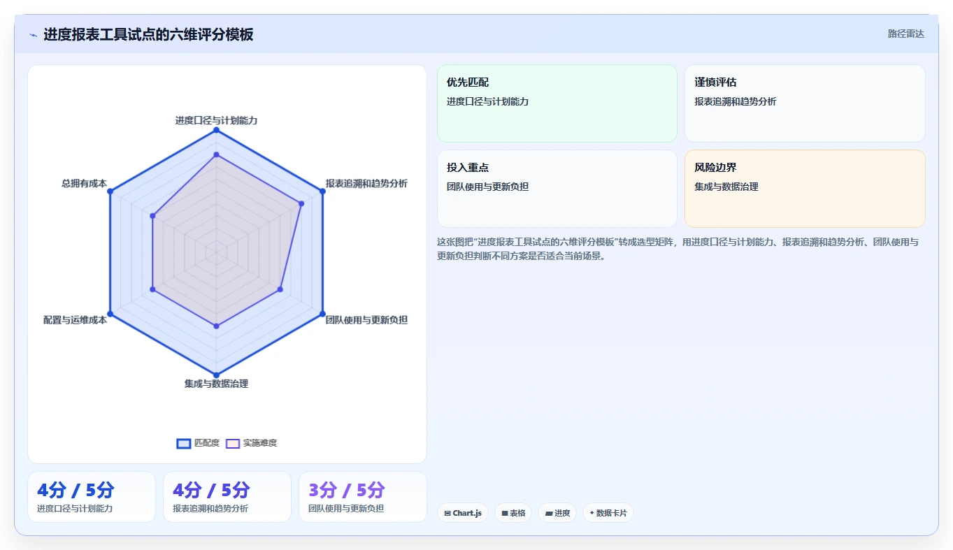Open the 4分 / 5分 报表追溯和趋势分析 stat card
953x550 pixels.
(x=227, y=497)
